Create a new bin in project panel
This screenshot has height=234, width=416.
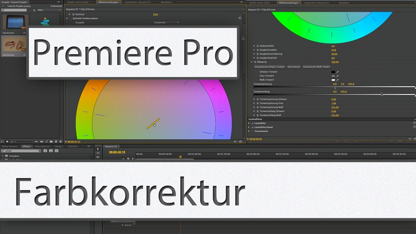coord(51,142)
